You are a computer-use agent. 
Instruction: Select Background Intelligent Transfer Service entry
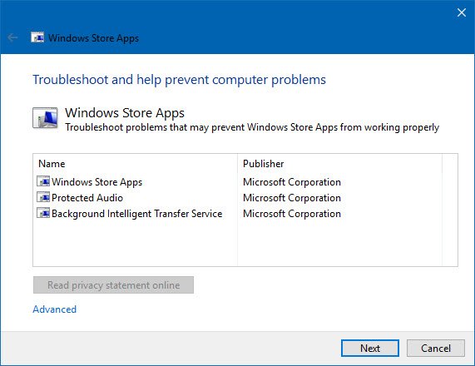tap(137, 213)
